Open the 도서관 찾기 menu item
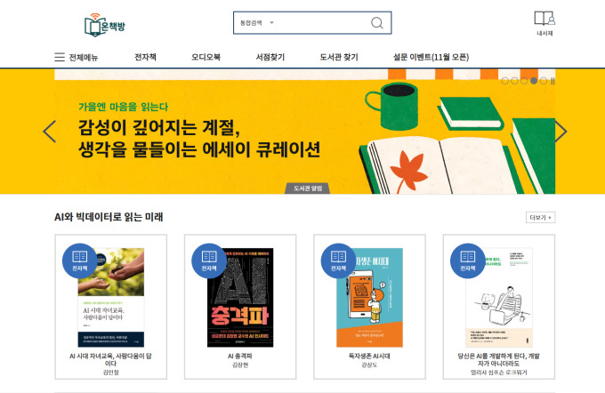 (339, 57)
